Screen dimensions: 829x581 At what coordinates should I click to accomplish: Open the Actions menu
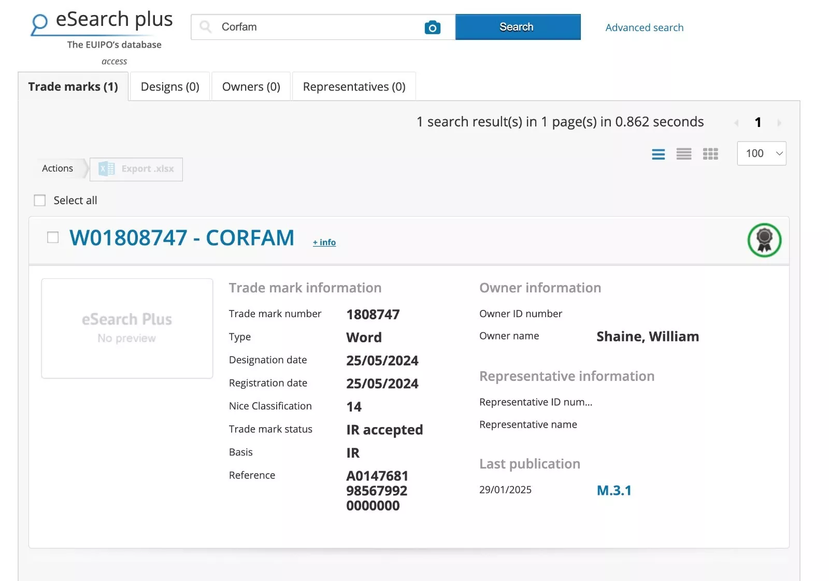[58, 168]
